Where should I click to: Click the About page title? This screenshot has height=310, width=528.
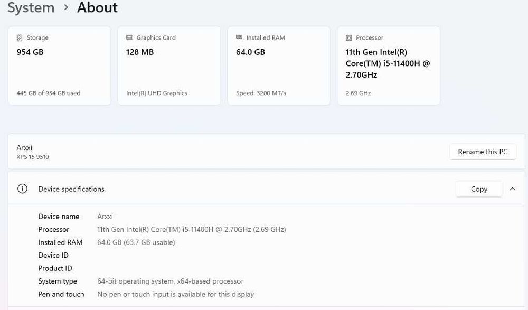(97, 8)
